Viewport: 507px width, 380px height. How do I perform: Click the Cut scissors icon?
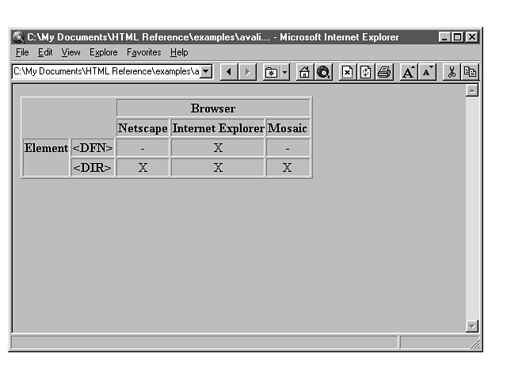pyautogui.click(x=452, y=72)
